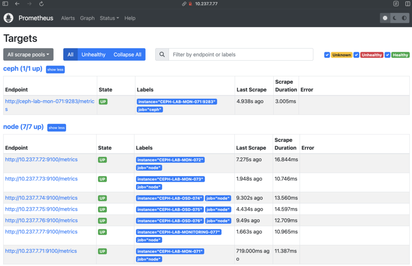
Task: Open the Alerts page
Action: (x=68, y=18)
